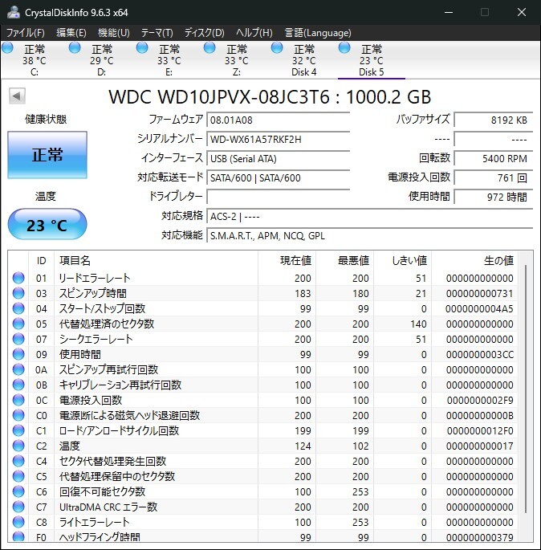Switch to the E: drive tab
541x550 pixels.
click(169, 60)
